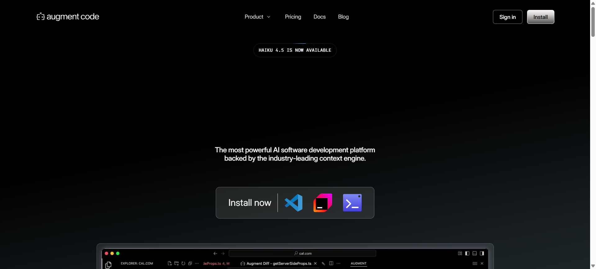Image resolution: width=596 pixels, height=269 pixels.
Task: Click the forward arrow in editor preview
Action: 223,254
